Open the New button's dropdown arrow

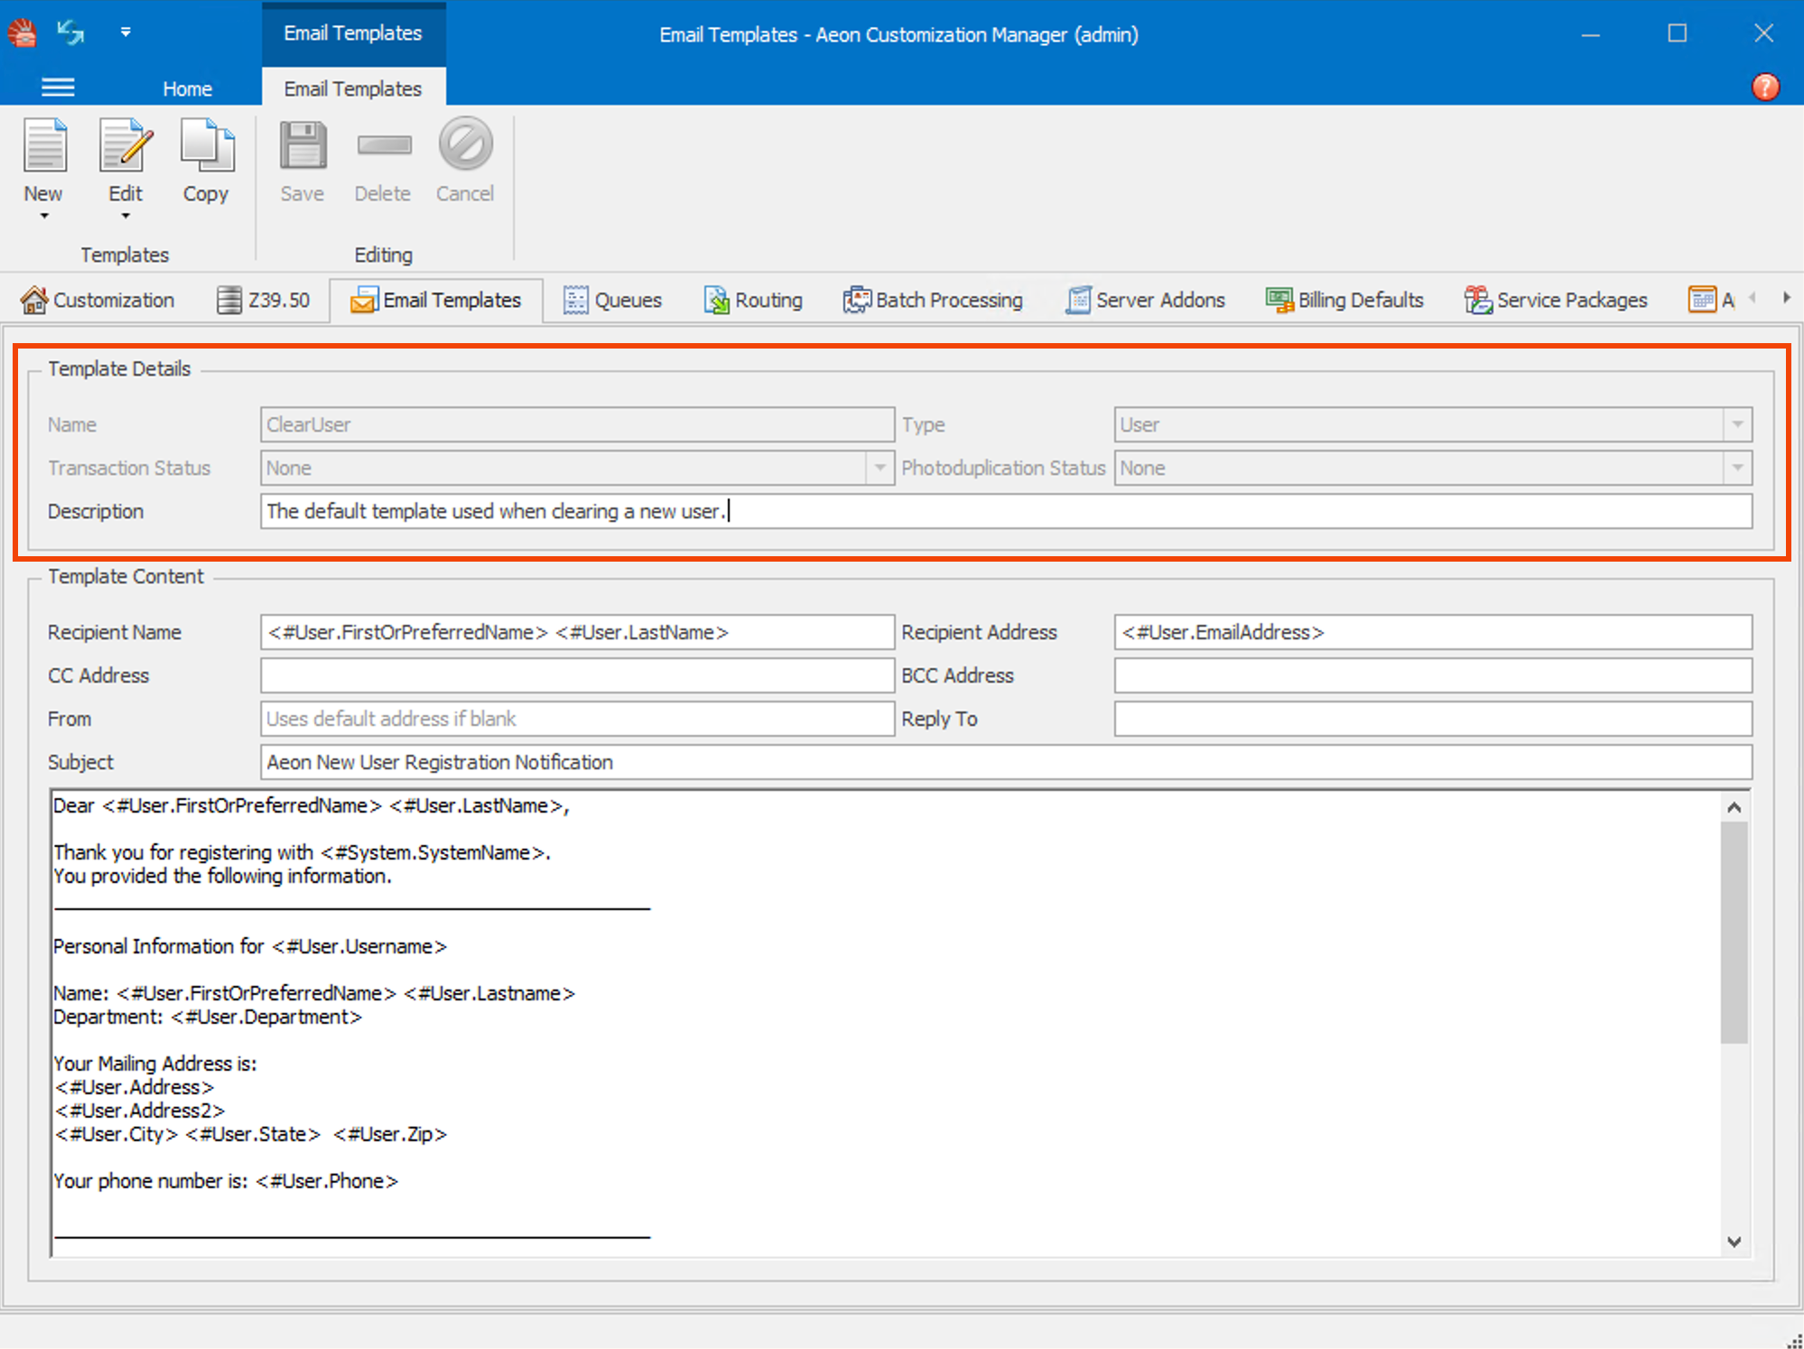point(43,216)
